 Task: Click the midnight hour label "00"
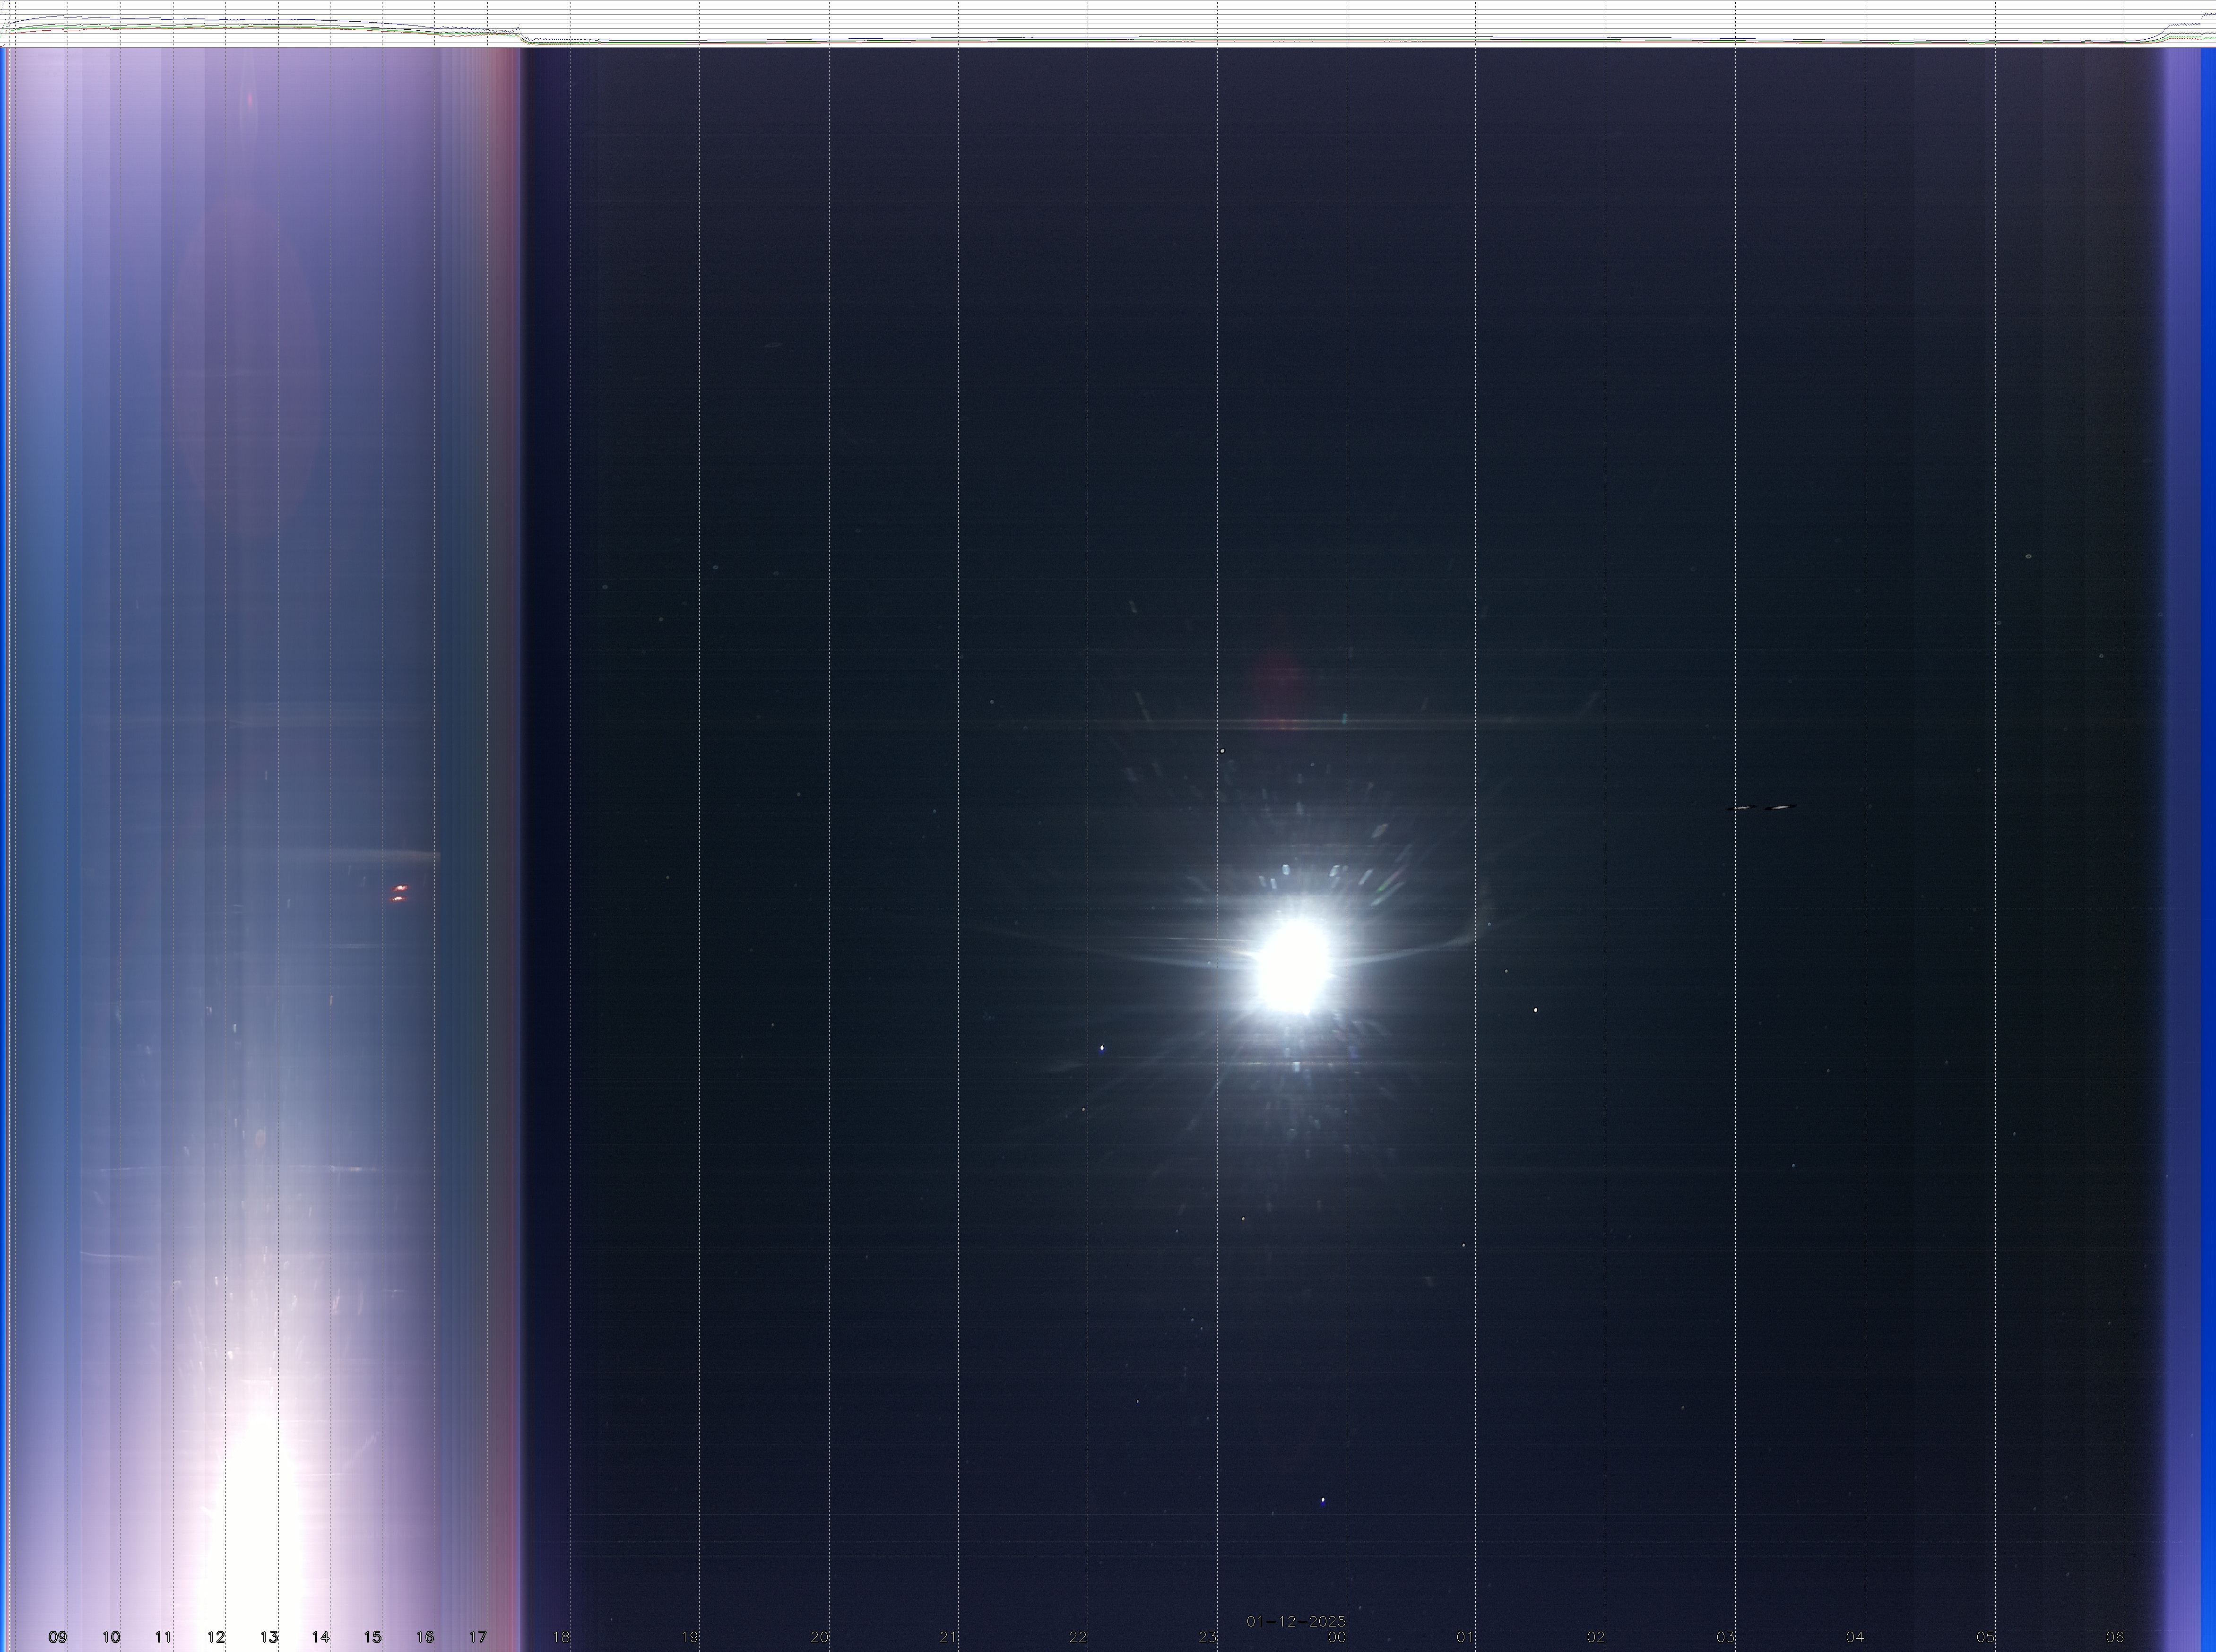pyautogui.click(x=1337, y=1637)
